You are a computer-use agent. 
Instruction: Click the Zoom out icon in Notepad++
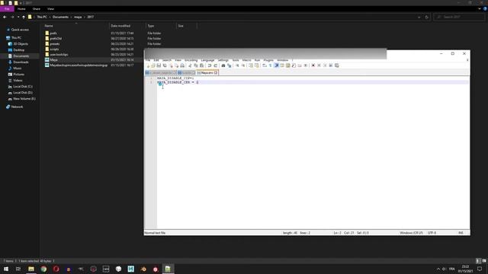pyautogui.click(x=243, y=65)
